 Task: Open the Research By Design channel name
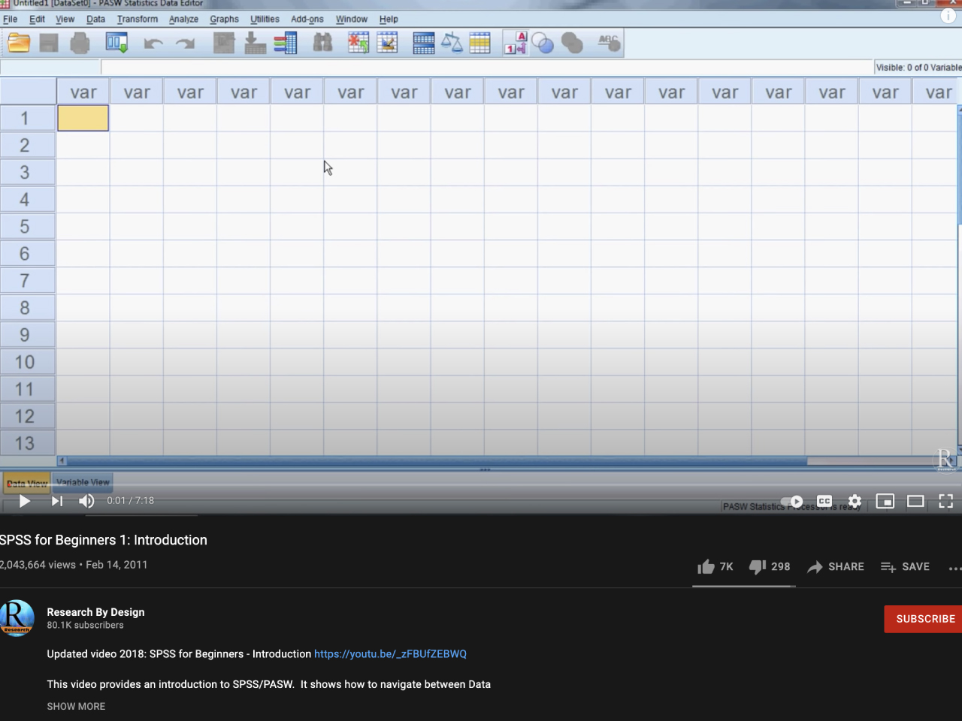[95, 612]
